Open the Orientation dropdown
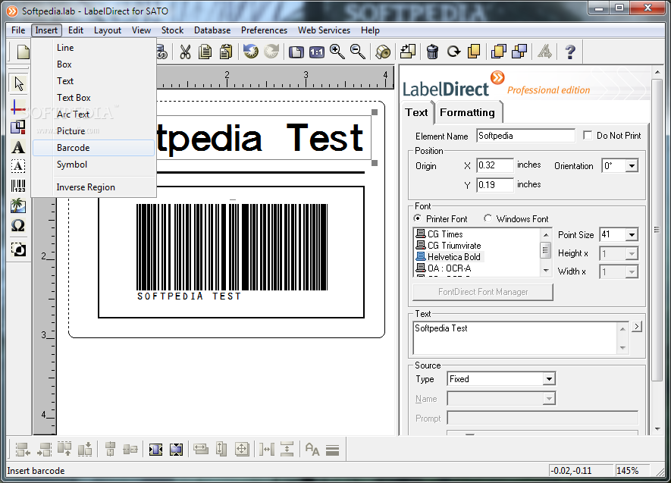The width and height of the screenshot is (671, 483). tap(632, 165)
